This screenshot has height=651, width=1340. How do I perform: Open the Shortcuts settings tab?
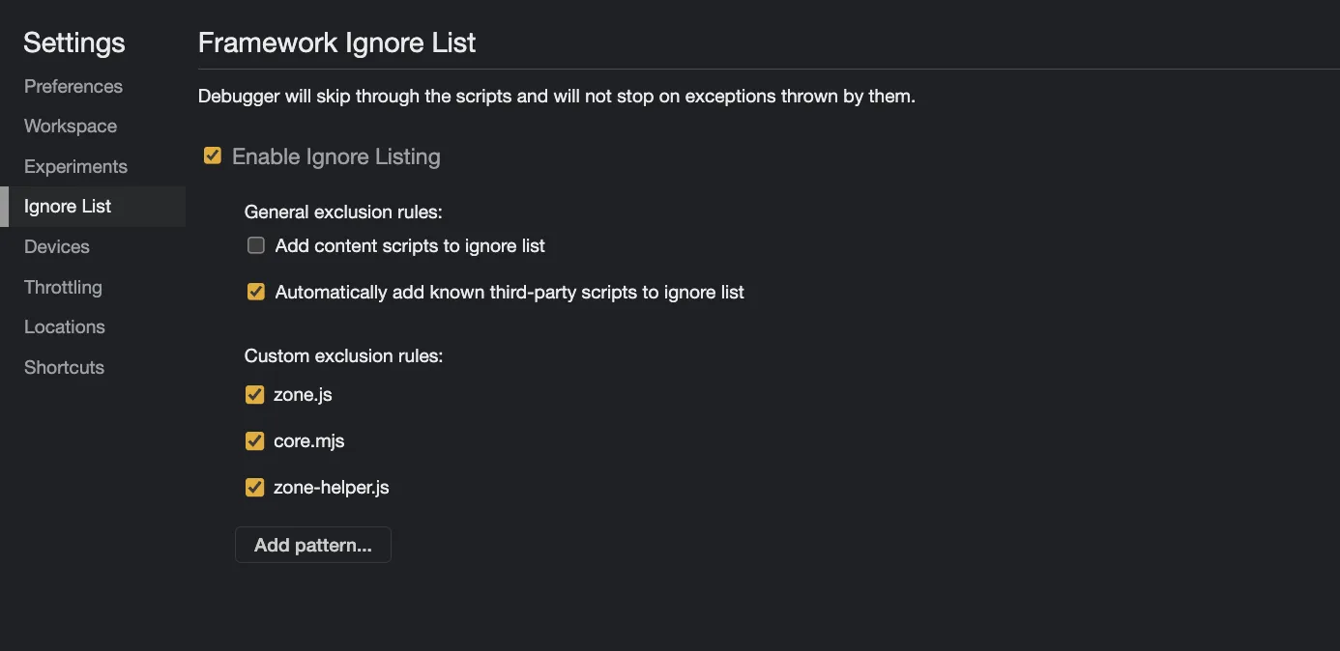64,368
